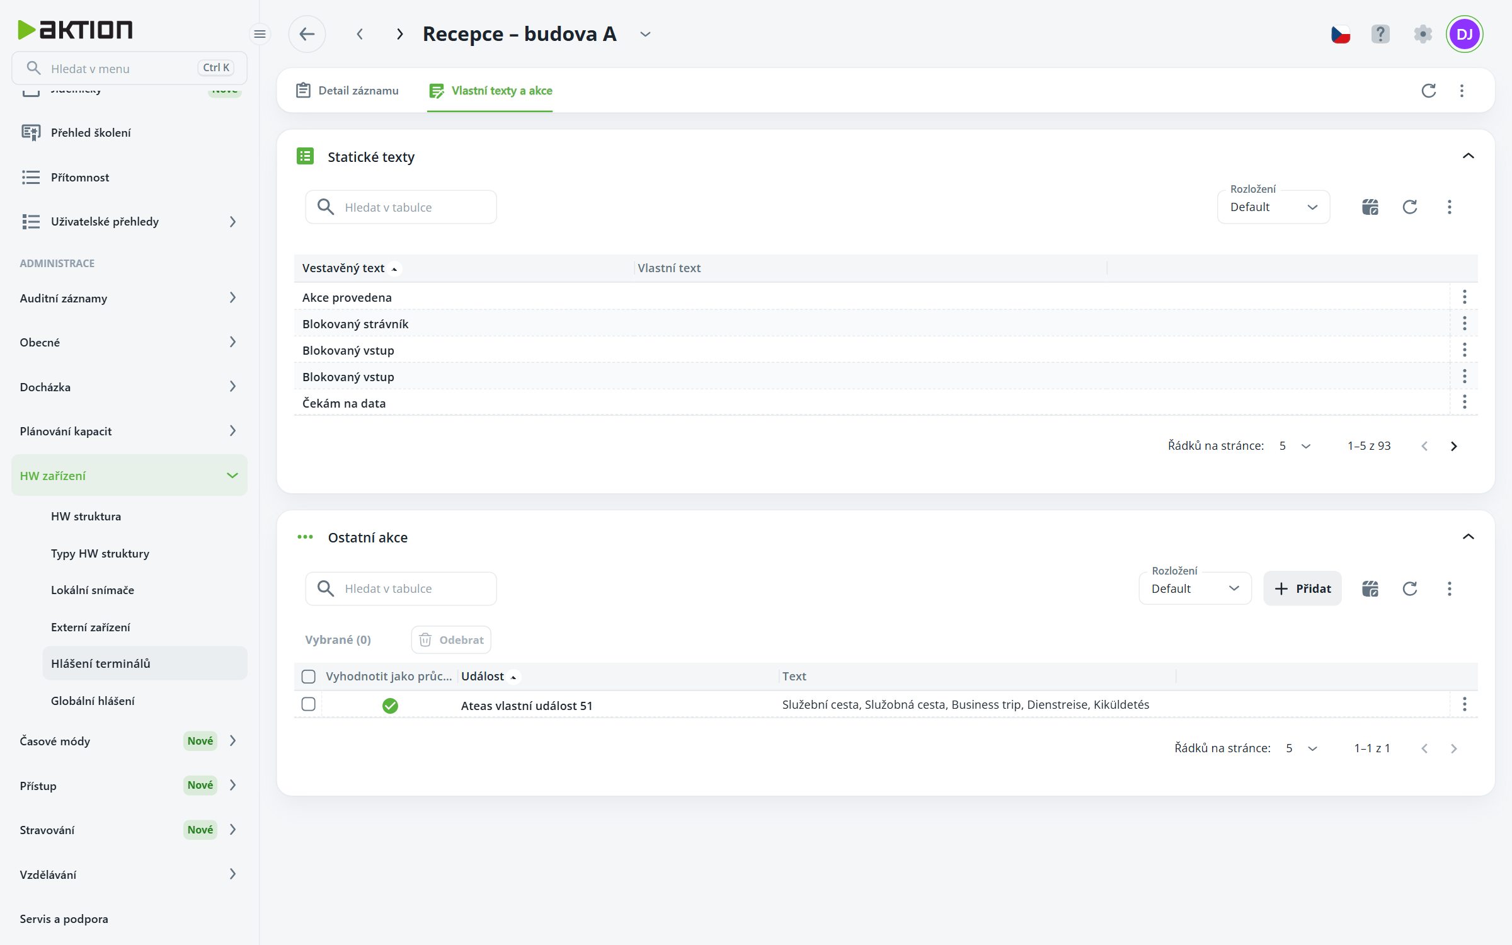1512x945 pixels.
Task: Refresh the record via top reload icon
Action: pos(1429,91)
